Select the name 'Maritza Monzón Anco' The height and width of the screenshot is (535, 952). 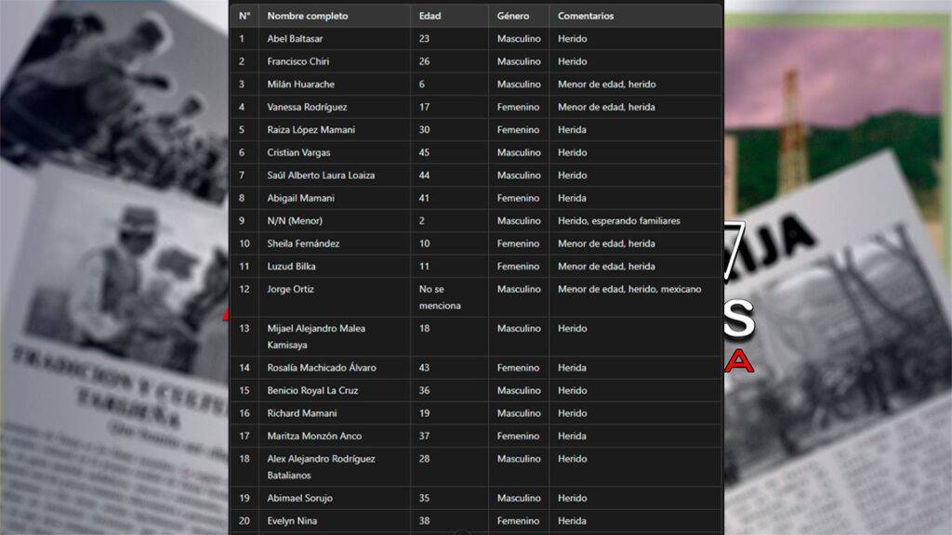[314, 437]
